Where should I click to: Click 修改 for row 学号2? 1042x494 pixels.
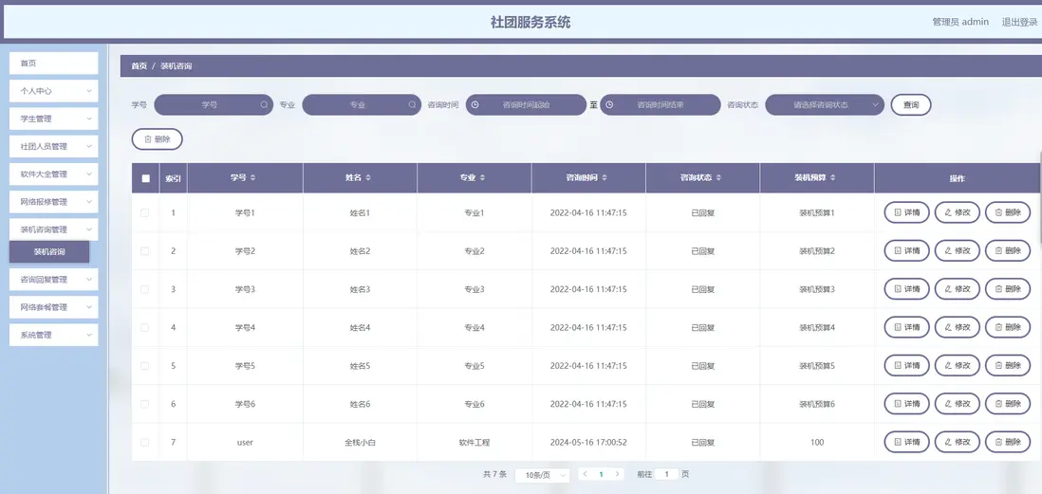coord(957,251)
